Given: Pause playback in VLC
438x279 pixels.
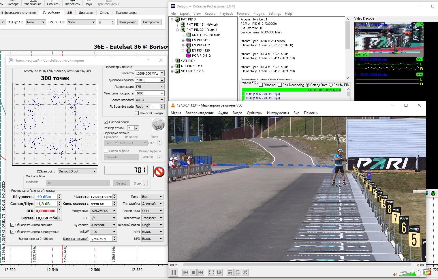Looking at the screenshot, I should point(174,272).
